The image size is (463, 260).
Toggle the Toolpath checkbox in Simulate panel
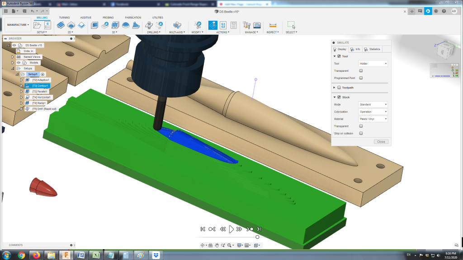(339, 87)
